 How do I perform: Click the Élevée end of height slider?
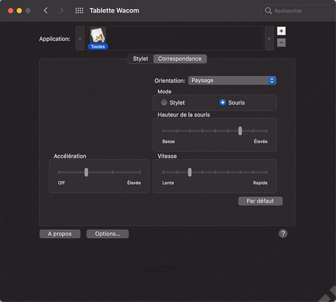261,141
